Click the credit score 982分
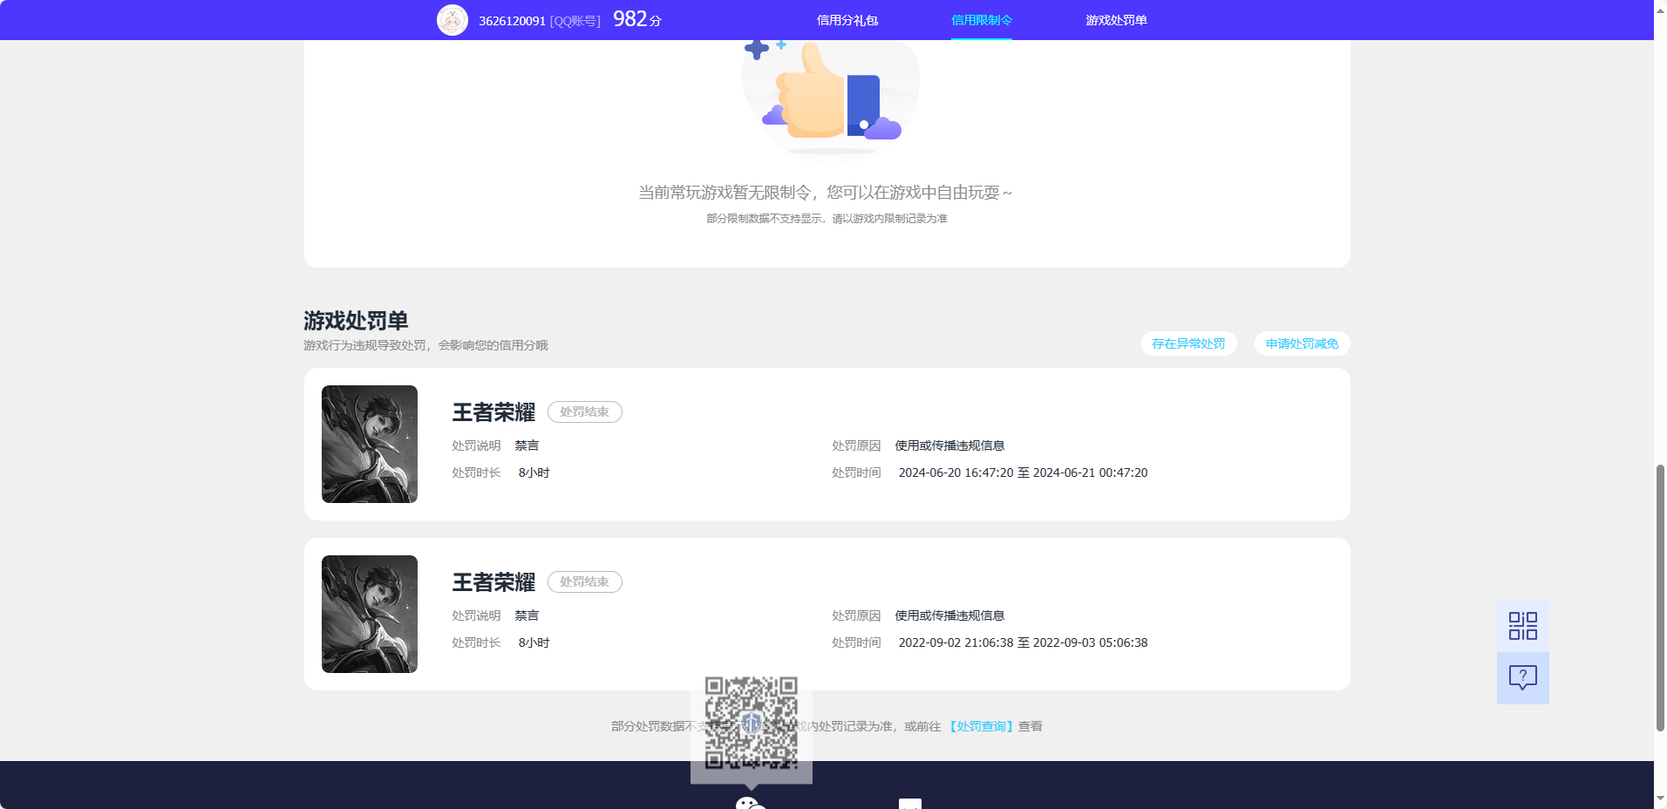The image size is (1667, 809). (x=637, y=19)
